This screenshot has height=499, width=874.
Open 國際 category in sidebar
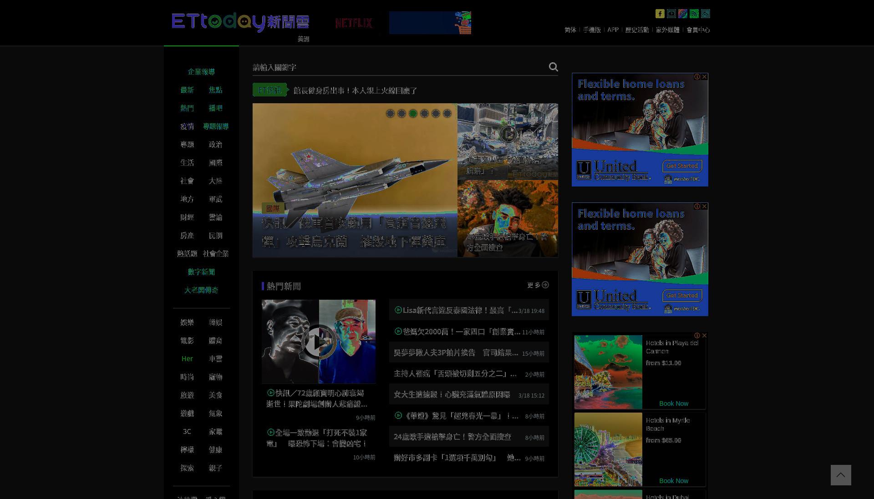(x=215, y=163)
